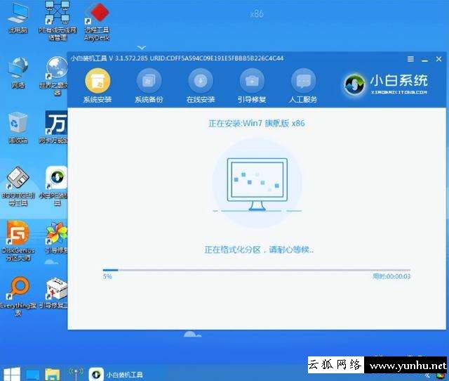
Task: Open the Bootice floppy disk desktop icon
Action: pos(18,186)
